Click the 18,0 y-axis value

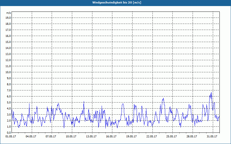click(8, 24)
